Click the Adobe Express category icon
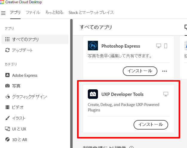This screenshot has width=187, height=148. [7, 75]
